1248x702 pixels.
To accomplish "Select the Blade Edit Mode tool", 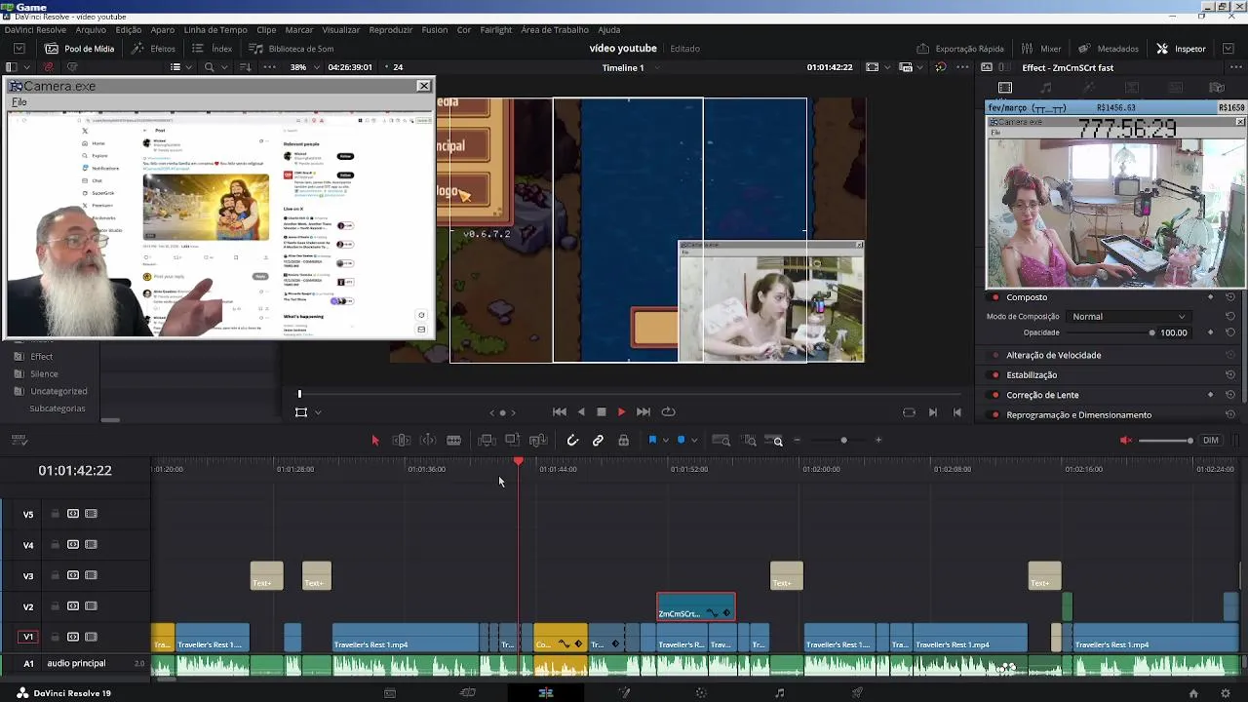I will click(x=453, y=441).
